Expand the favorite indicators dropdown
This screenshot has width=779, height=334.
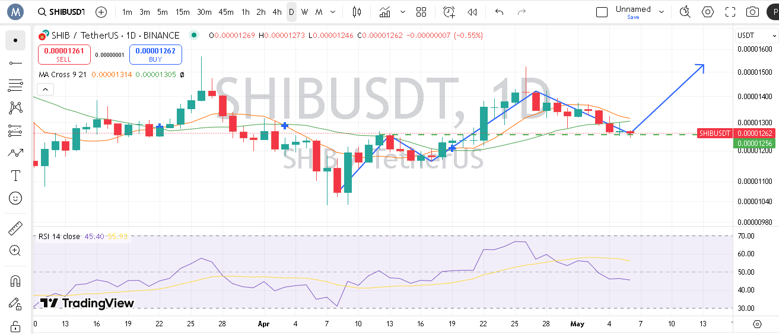click(403, 12)
